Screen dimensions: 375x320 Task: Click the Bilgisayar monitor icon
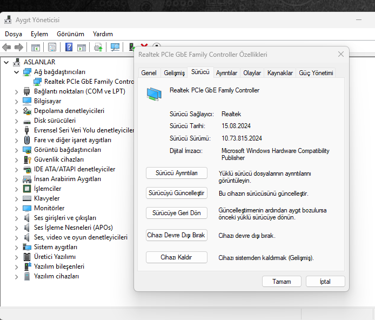pyautogui.click(x=27, y=101)
